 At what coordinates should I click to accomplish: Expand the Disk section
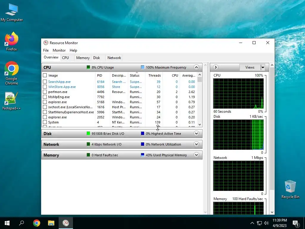click(x=196, y=133)
